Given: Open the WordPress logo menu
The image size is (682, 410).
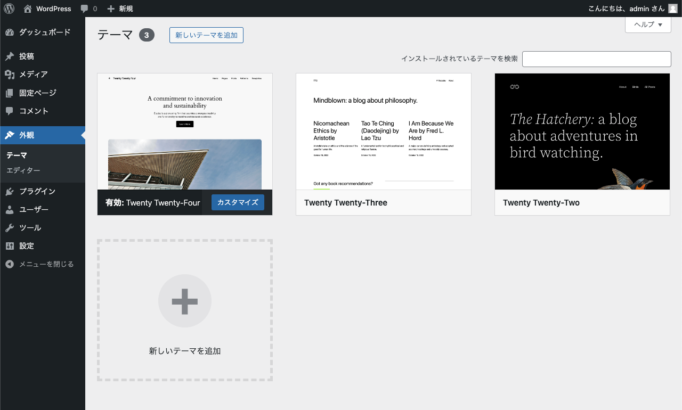Looking at the screenshot, I should pyautogui.click(x=9, y=9).
